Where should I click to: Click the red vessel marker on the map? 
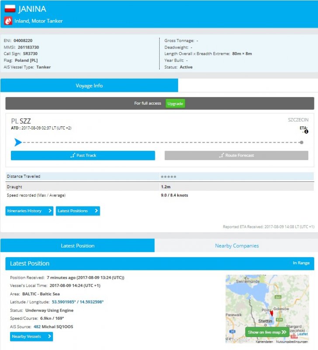[x=271, y=313]
